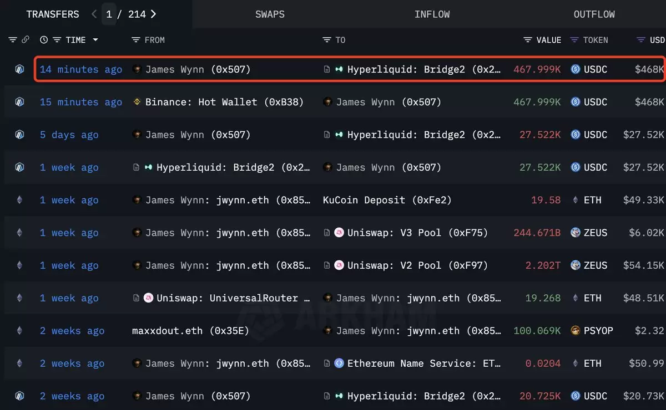The width and height of the screenshot is (666, 410).
Task: Open the FROM column filter icon
Action: pyautogui.click(x=136, y=40)
